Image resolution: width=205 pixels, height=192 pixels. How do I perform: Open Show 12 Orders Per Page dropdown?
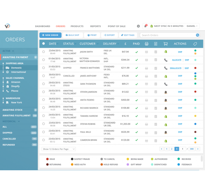(x=59, y=149)
